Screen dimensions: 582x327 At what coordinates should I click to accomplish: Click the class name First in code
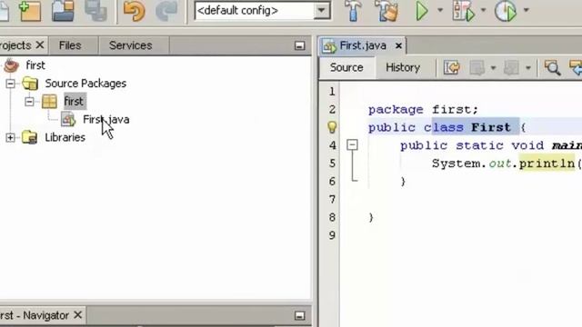coord(491,127)
